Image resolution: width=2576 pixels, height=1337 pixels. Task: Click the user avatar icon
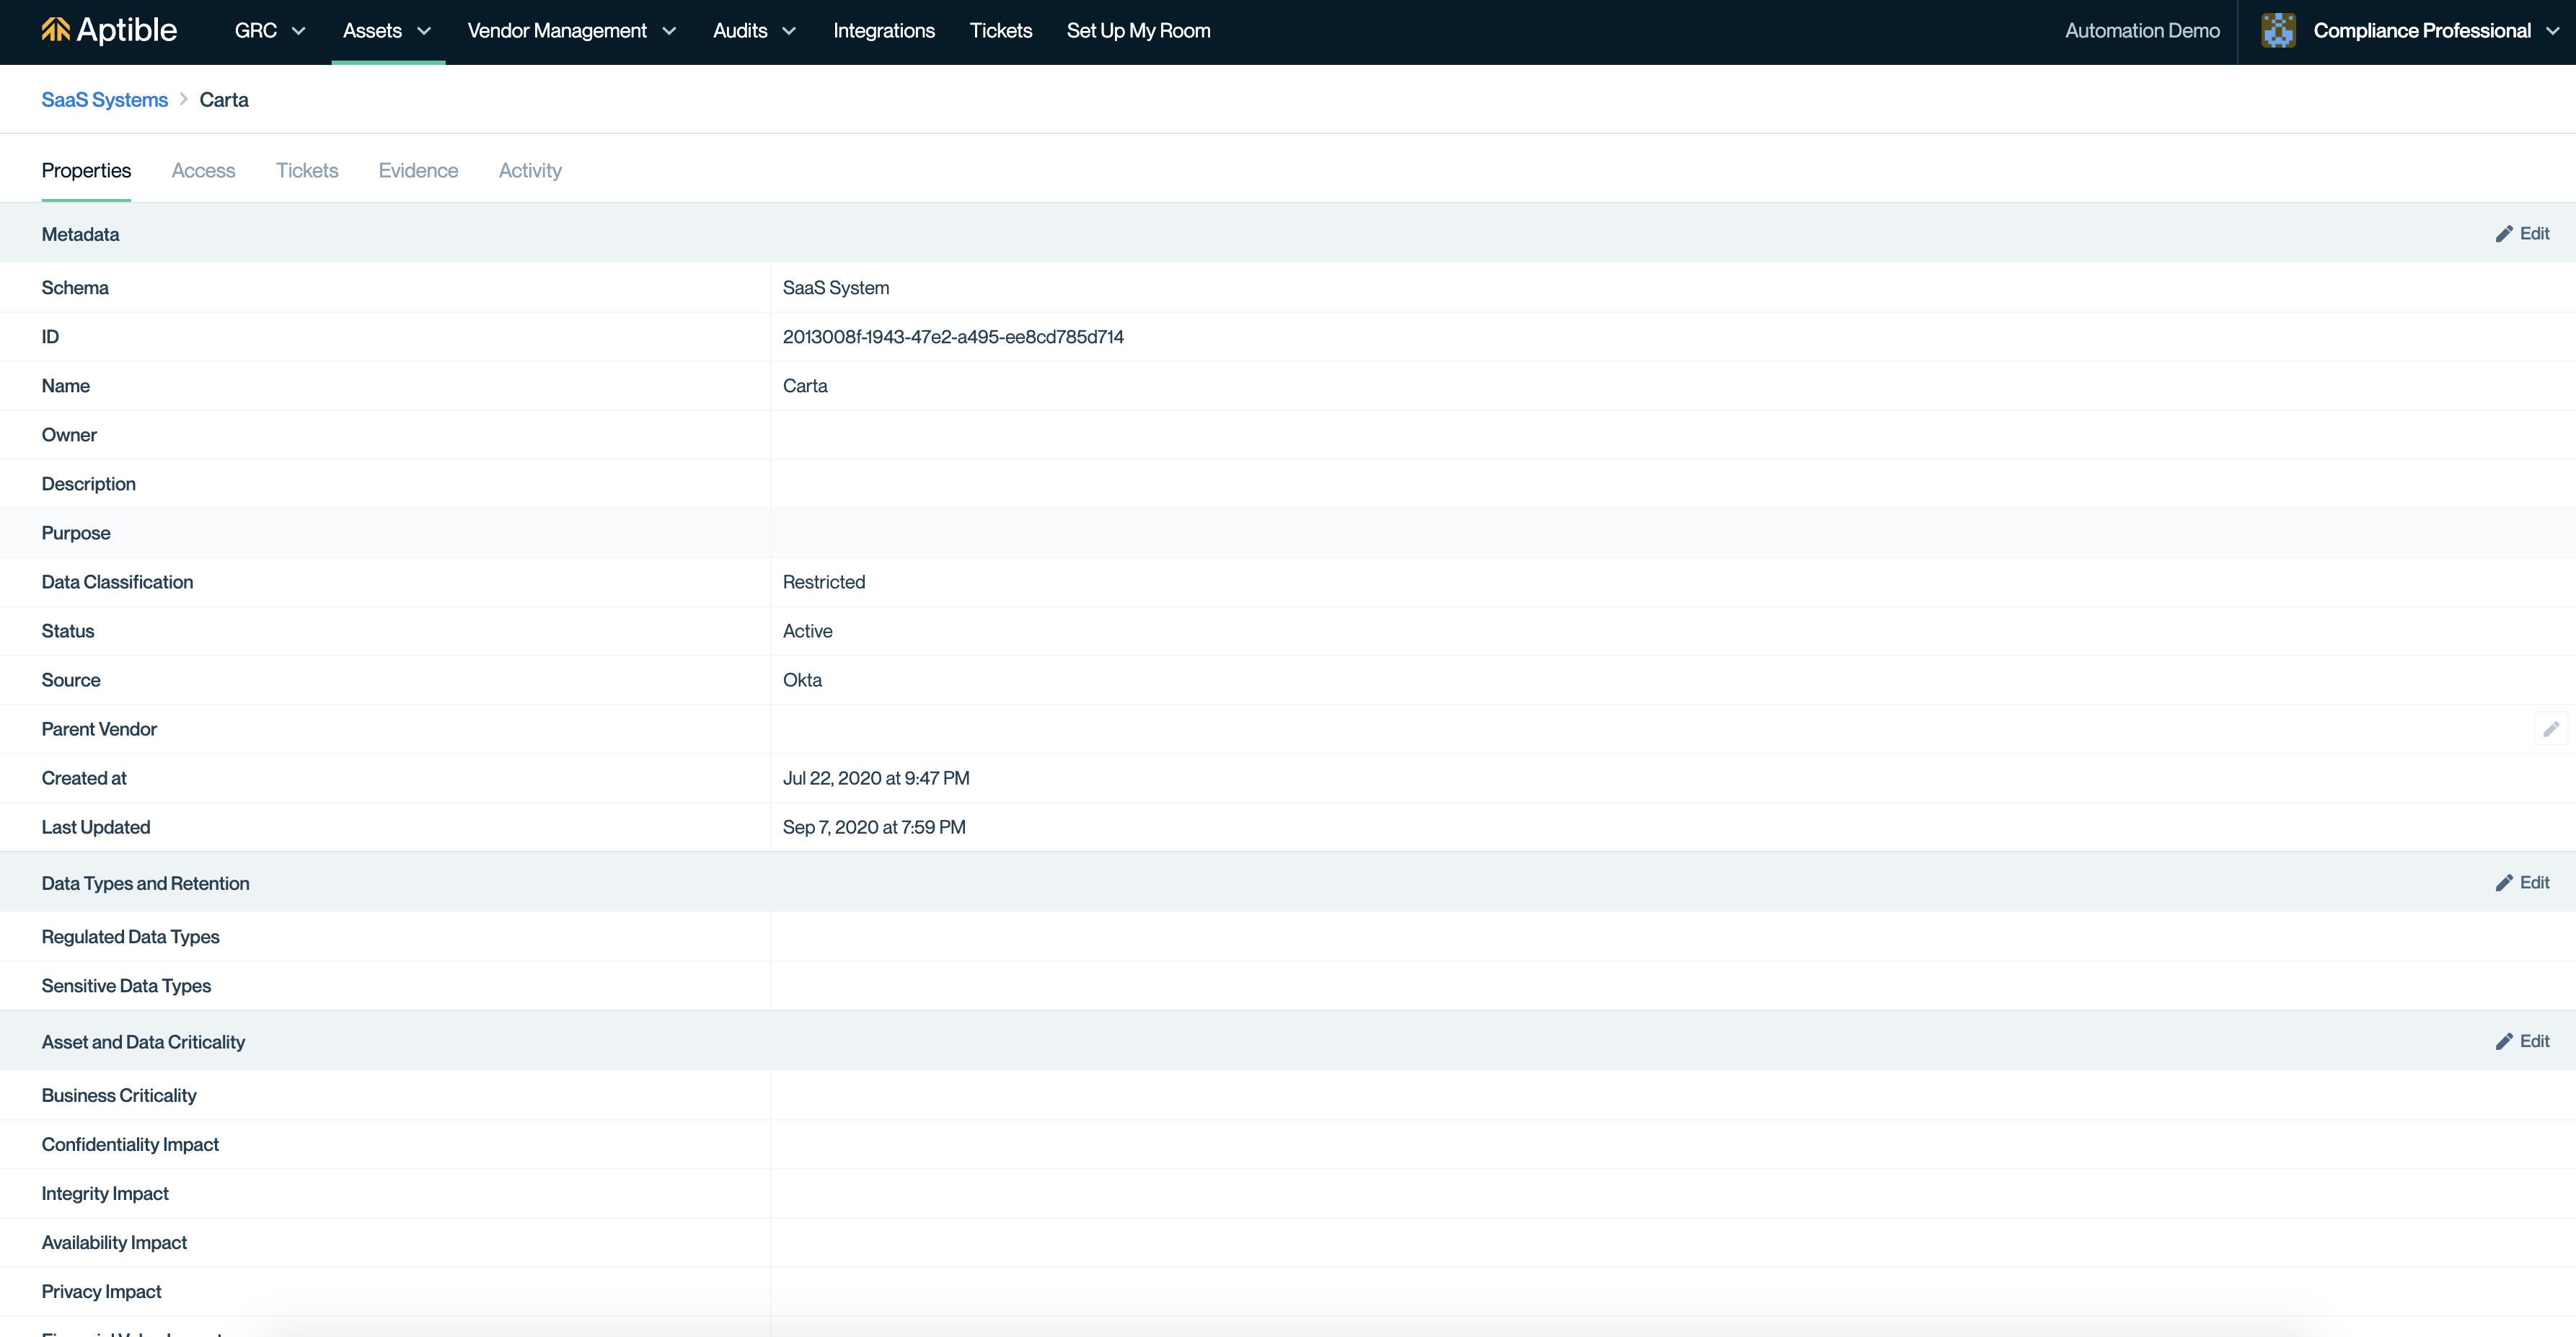click(2278, 31)
